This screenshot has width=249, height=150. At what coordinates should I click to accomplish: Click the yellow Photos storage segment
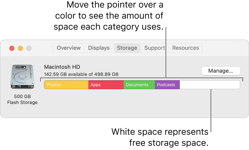[x=66, y=85]
